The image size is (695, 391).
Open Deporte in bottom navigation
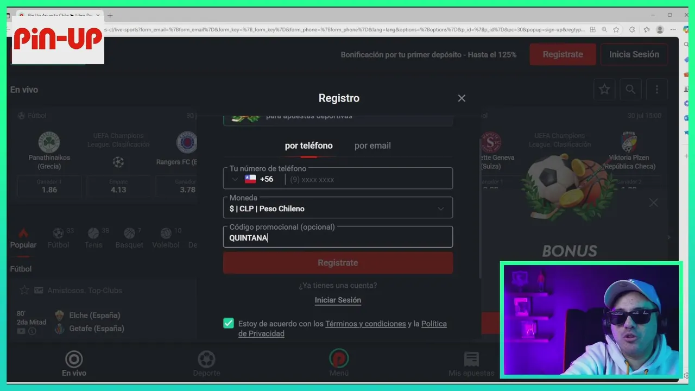pyautogui.click(x=206, y=363)
